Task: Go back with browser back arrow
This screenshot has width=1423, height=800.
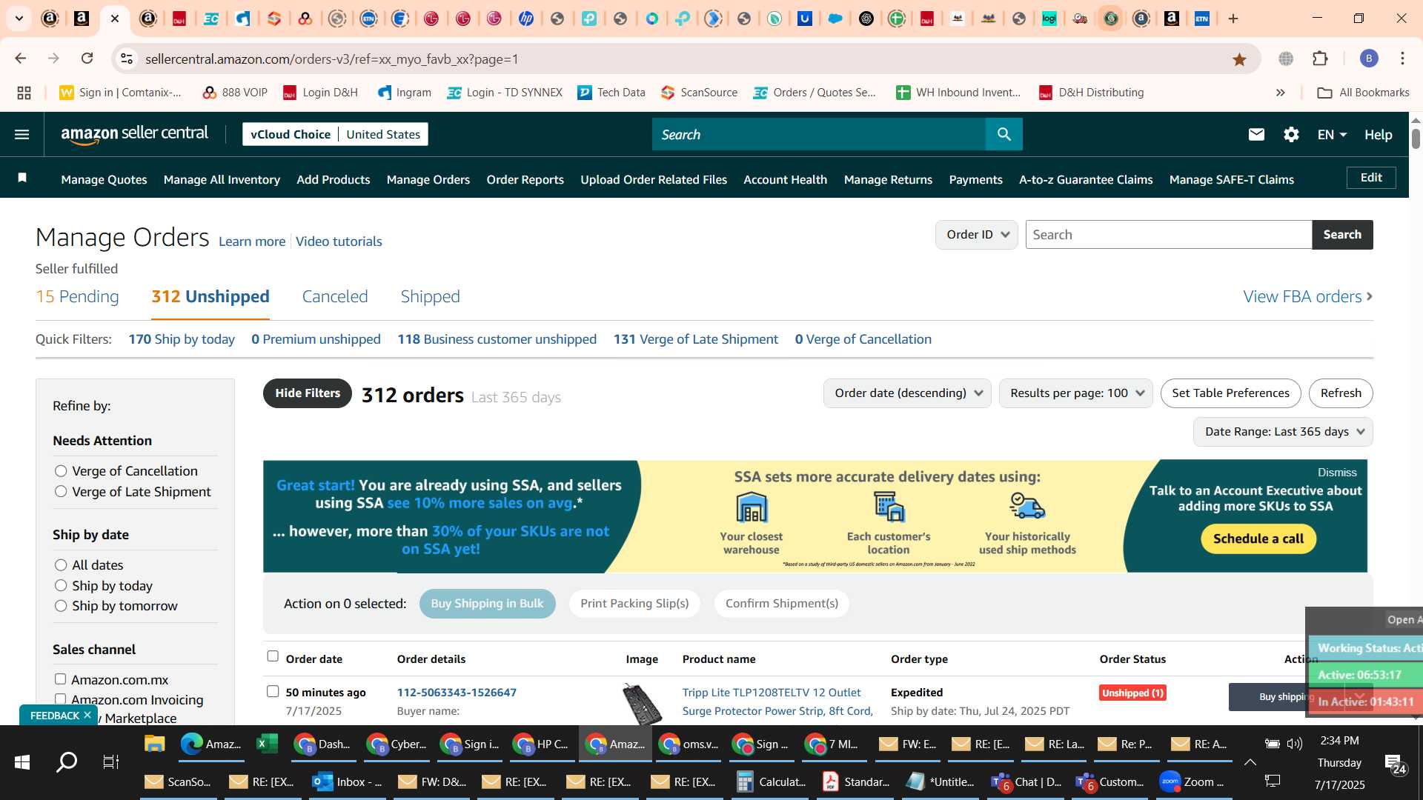Action: (x=21, y=59)
